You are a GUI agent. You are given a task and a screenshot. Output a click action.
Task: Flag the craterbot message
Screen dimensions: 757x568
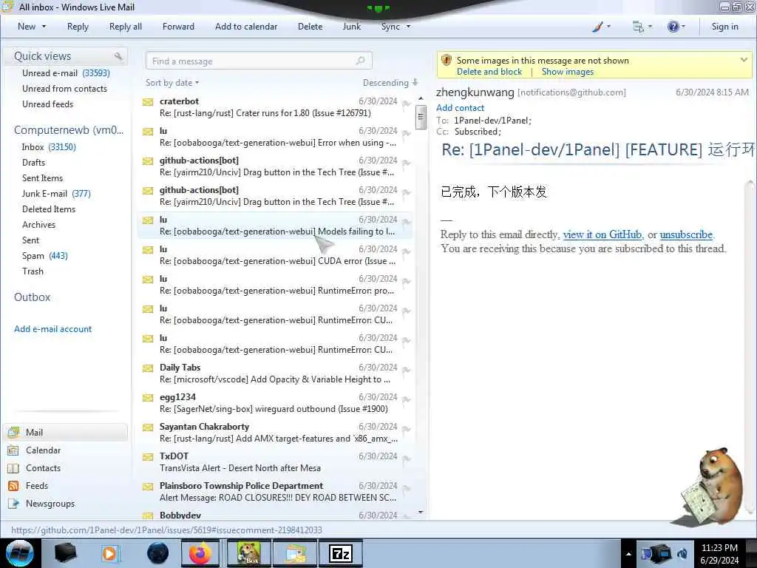click(407, 104)
